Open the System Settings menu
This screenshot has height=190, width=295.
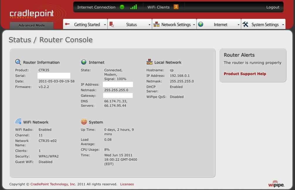pos(263,24)
